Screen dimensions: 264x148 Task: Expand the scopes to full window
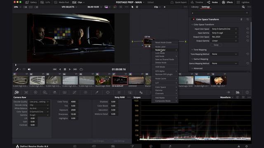[x=243, y=97]
